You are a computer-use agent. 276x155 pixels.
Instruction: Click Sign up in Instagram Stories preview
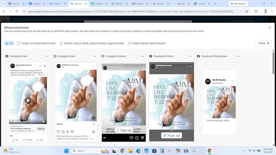coord(124,130)
